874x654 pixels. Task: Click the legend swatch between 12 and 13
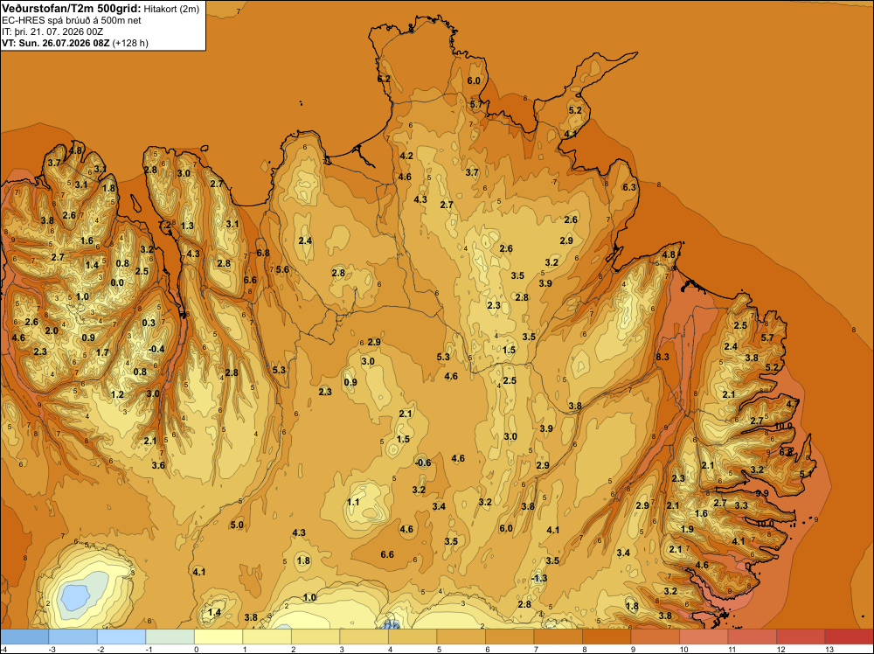[800, 637]
